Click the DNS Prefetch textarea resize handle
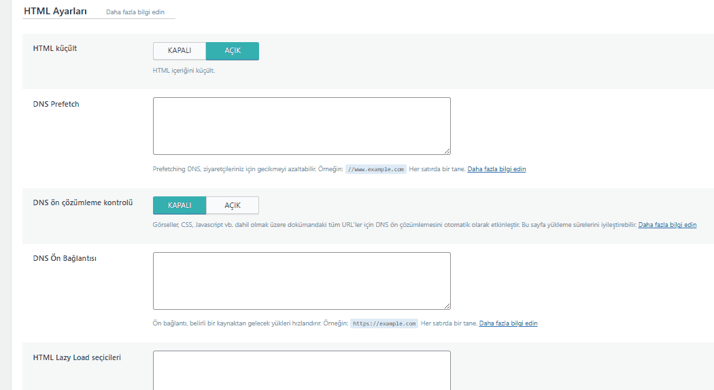The height and width of the screenshot is (390, 714). tap(447, 152)
